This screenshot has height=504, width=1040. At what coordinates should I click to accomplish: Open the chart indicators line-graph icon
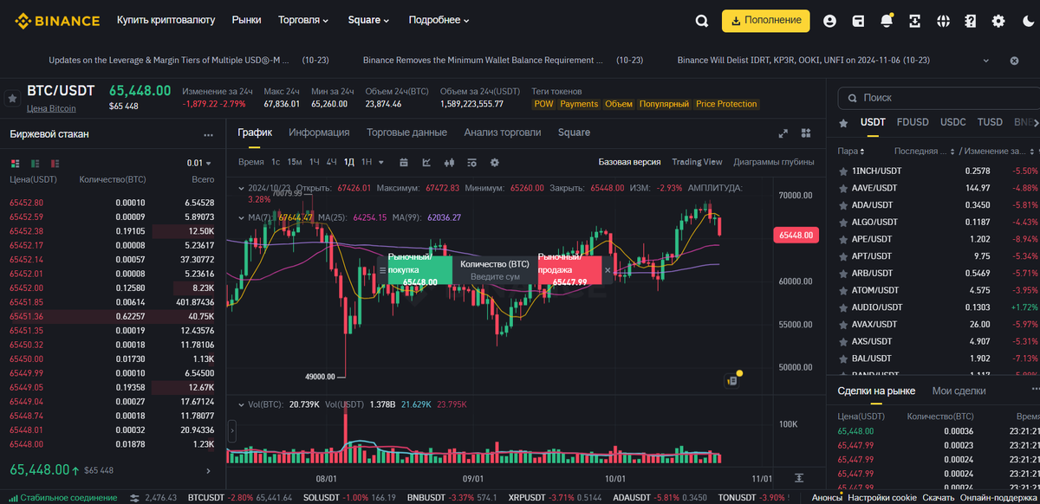click(x=426, y=162)
